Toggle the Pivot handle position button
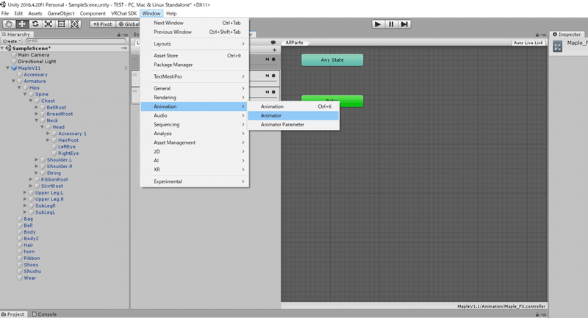 [x=102, y=24]
